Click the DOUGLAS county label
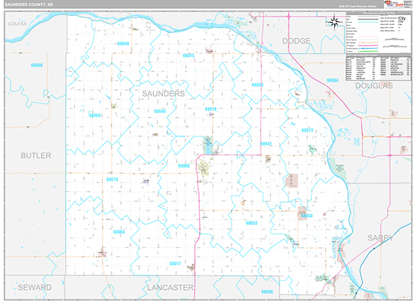416x301 pixels. click(374, 86)
